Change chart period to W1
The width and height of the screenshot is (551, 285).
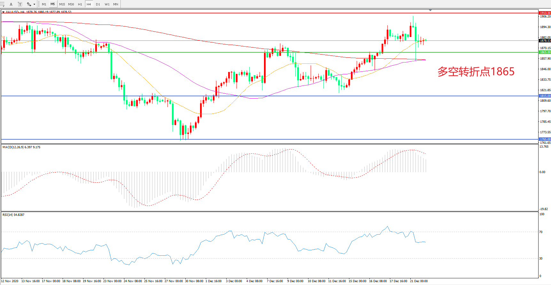pyautogui.click(x=107, y=4)
